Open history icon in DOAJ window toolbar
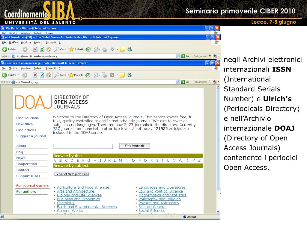307x230 pixels. pyautogui.click(x=88, y=75)
